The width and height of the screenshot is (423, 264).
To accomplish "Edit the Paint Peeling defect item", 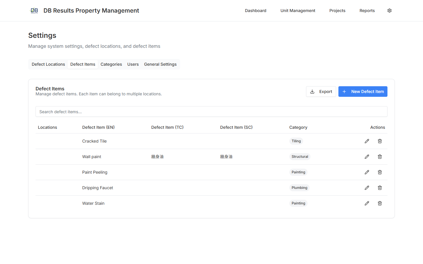I will tap(367, 172).
